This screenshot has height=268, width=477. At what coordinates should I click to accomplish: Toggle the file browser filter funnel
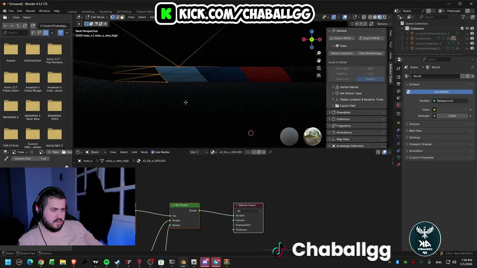point(60,33)
